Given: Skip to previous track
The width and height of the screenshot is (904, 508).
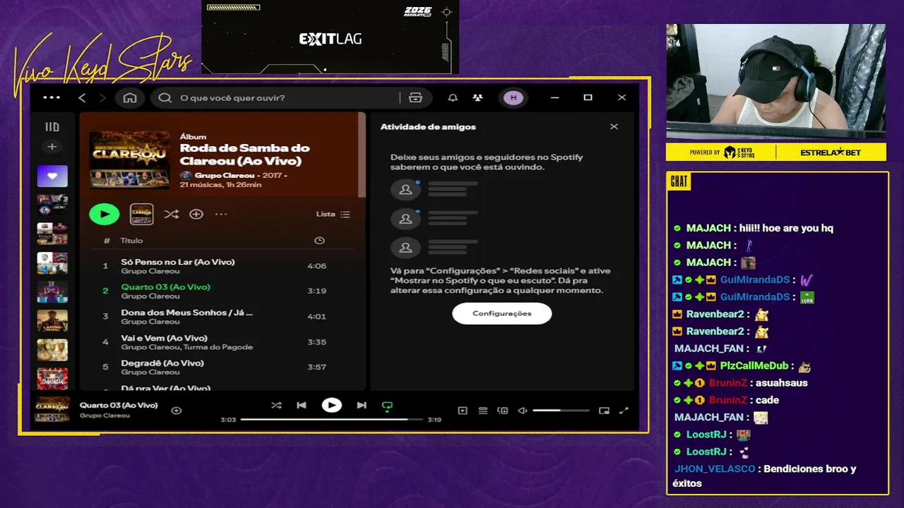Looking at the screenshot, I should pos(302,406).
